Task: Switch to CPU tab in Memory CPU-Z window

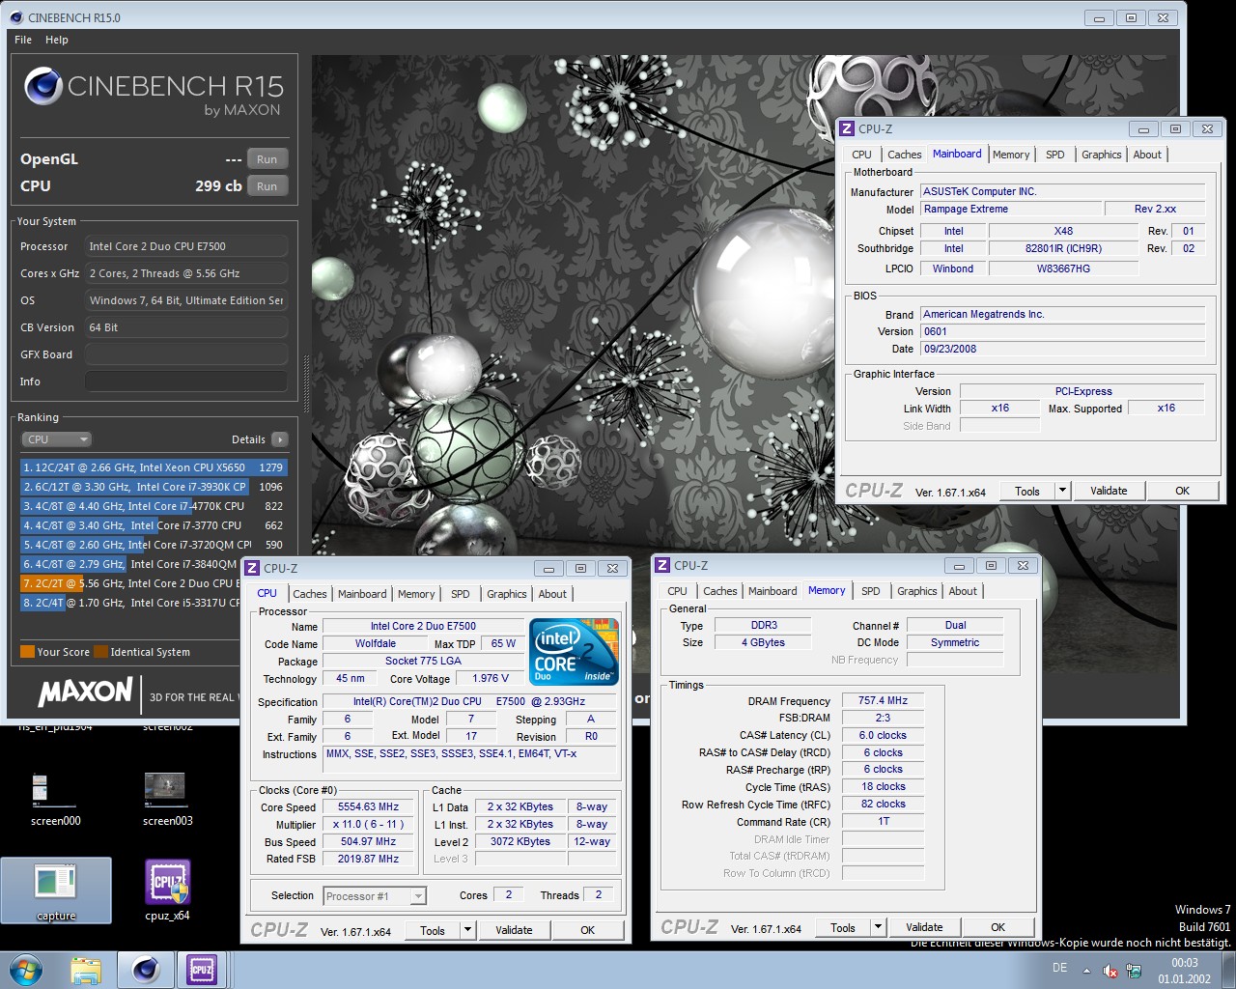Action: (x=678, y=591)
